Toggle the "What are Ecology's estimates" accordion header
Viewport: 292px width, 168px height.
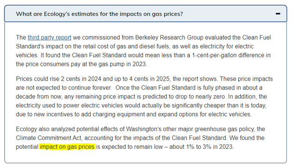(x=146, y=14)
